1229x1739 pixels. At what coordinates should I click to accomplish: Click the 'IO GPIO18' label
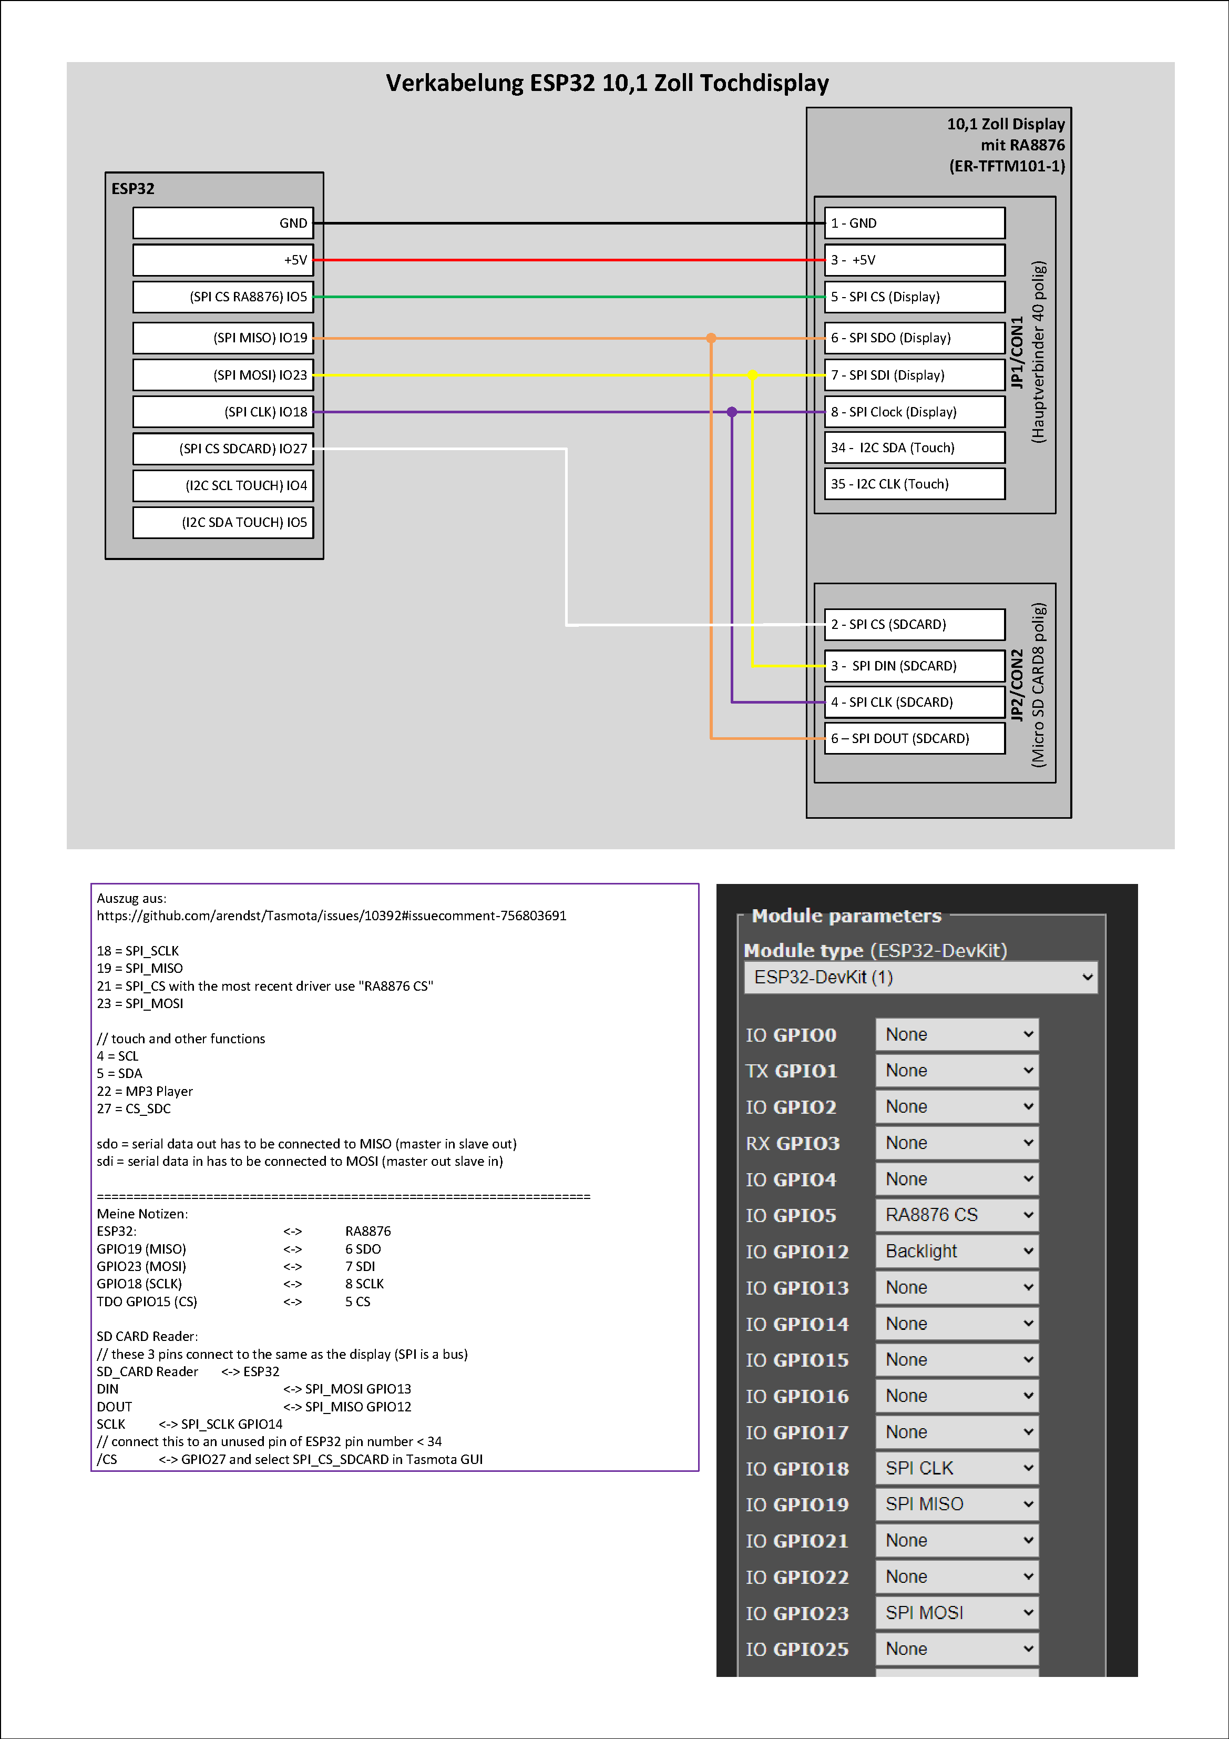pos(797,1469)
